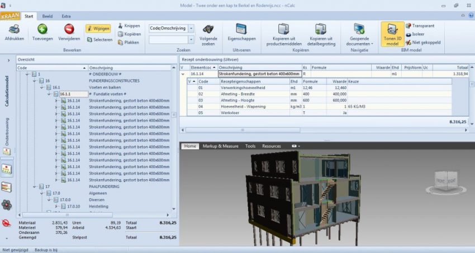
Task: Sort by the Code column header
Action: (x=52, y=68)
